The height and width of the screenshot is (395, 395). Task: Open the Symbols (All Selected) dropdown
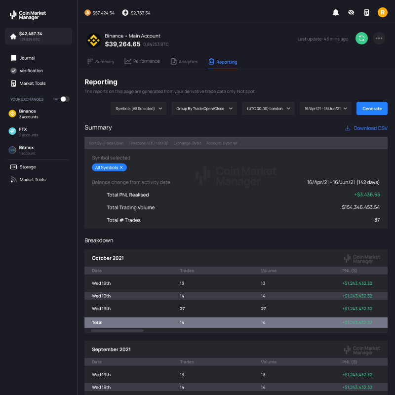[x=139, y=109]
